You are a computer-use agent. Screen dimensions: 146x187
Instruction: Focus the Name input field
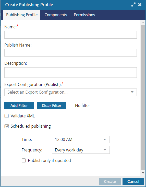tap(70, 35)
